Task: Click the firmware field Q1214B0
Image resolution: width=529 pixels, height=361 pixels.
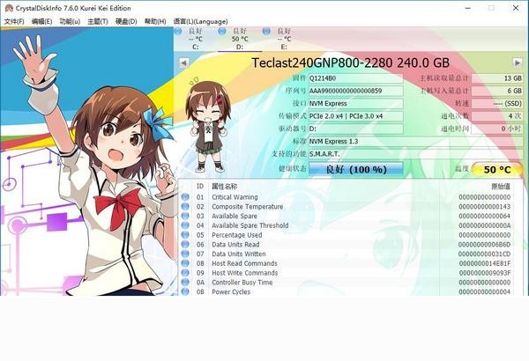Action: click(x=356, y=78)
